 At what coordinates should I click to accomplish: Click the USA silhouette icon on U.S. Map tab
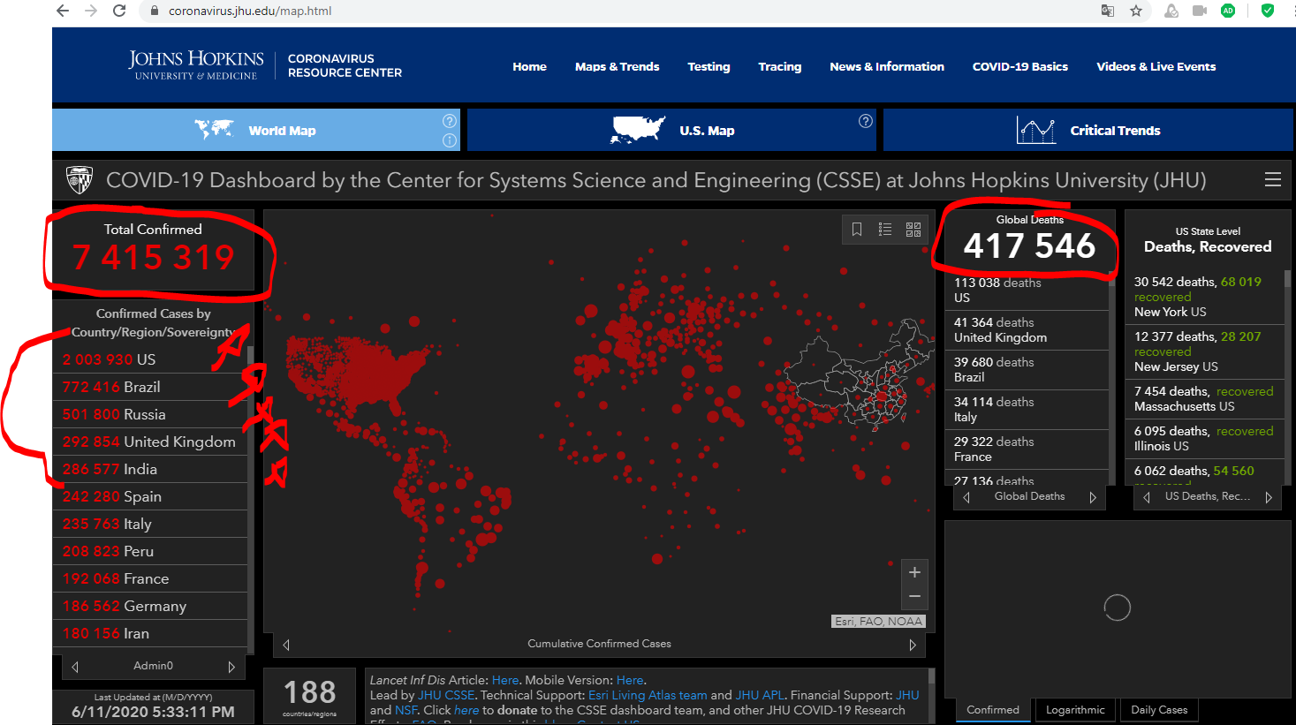coord(638,130)
